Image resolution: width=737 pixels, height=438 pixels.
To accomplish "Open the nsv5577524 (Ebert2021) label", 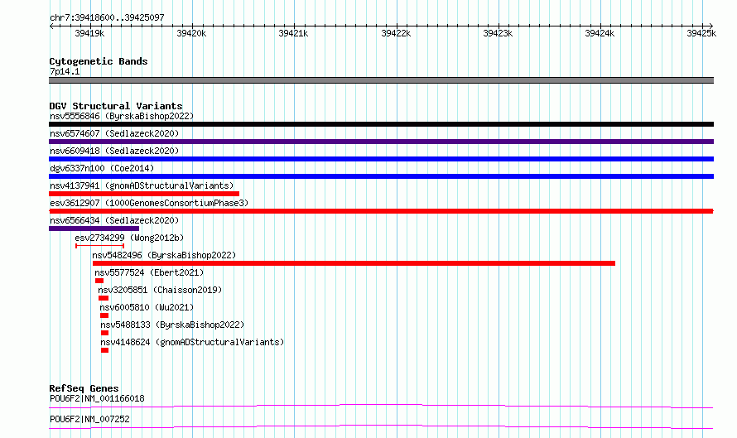I will pyautogui.click(x=149, y=272).
